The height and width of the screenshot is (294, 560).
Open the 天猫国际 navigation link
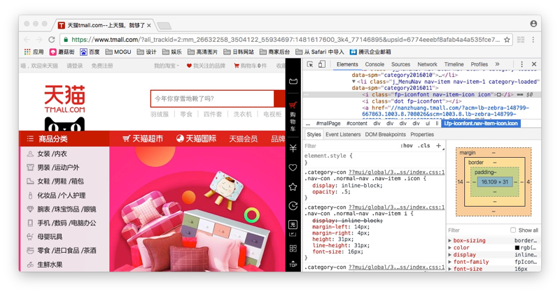point(197,139)
